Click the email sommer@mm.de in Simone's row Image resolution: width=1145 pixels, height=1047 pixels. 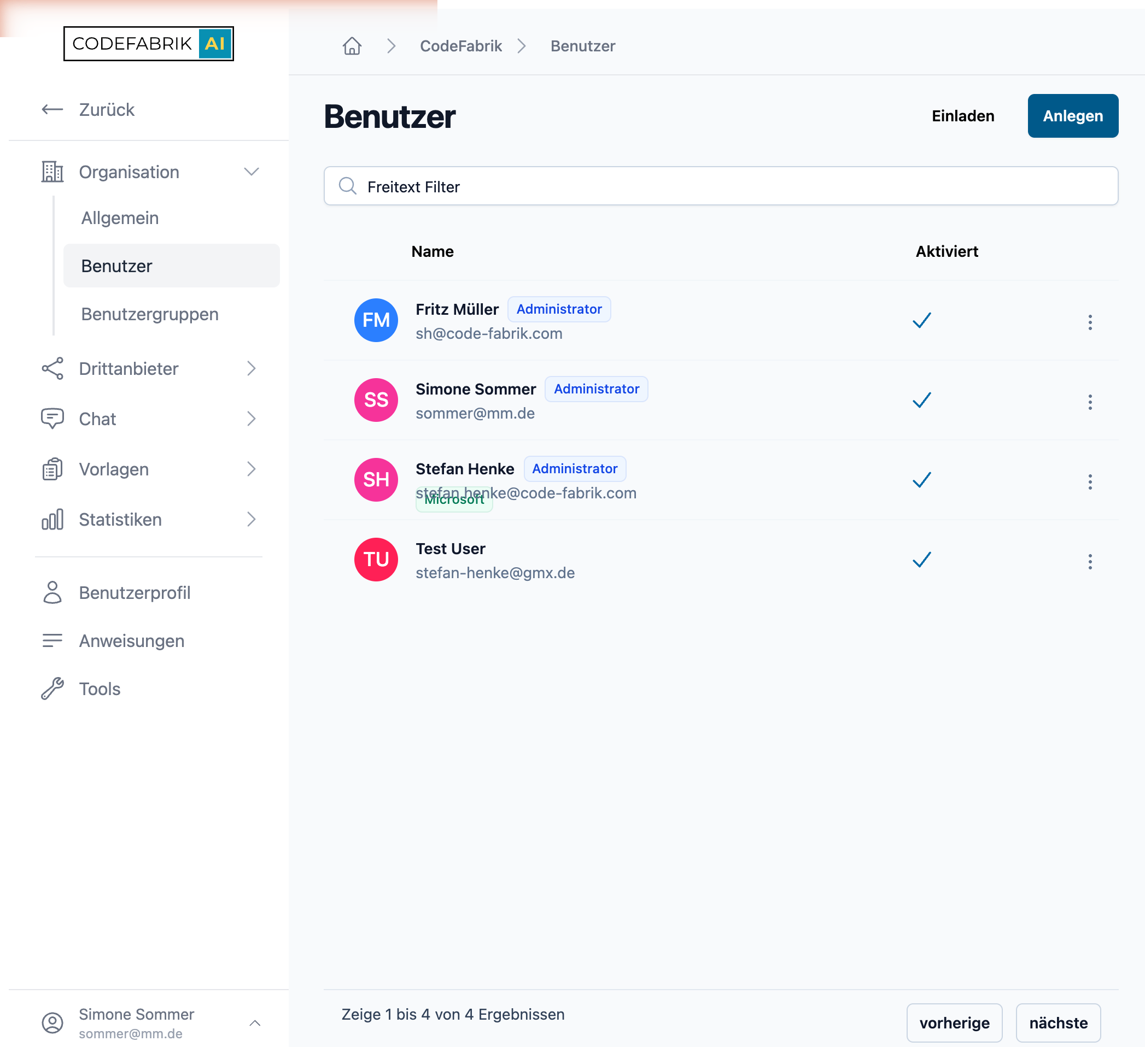coord(475,414)
